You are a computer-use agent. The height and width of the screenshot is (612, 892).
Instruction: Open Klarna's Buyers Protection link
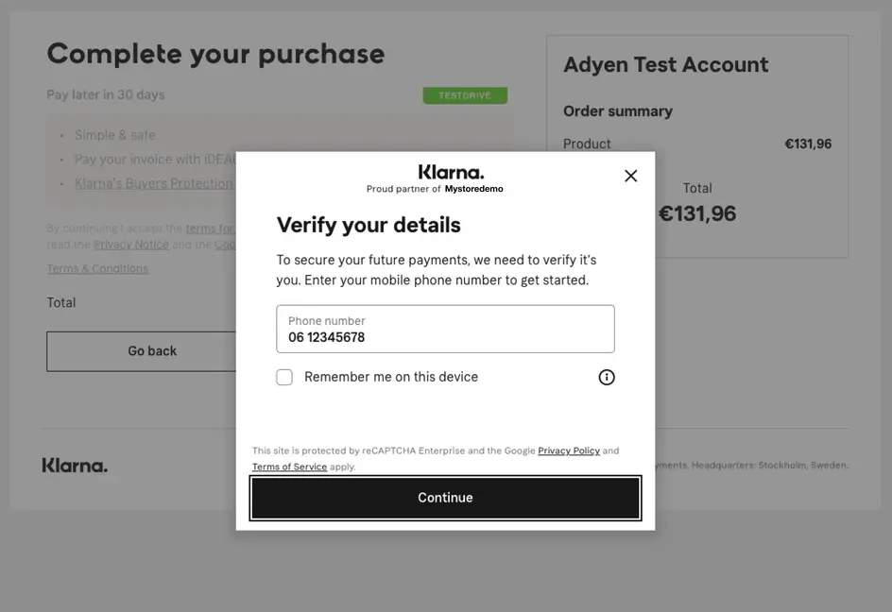coord(154,182)
